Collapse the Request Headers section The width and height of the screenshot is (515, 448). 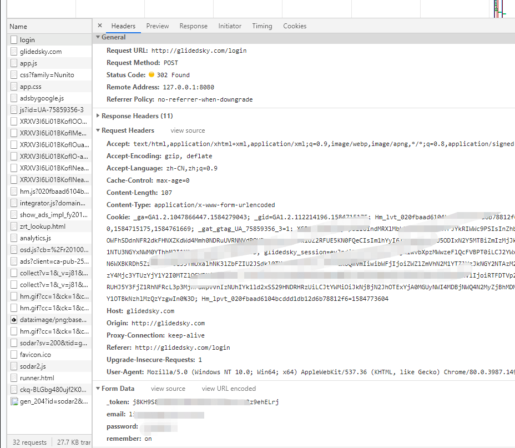[x=98, y=130]
